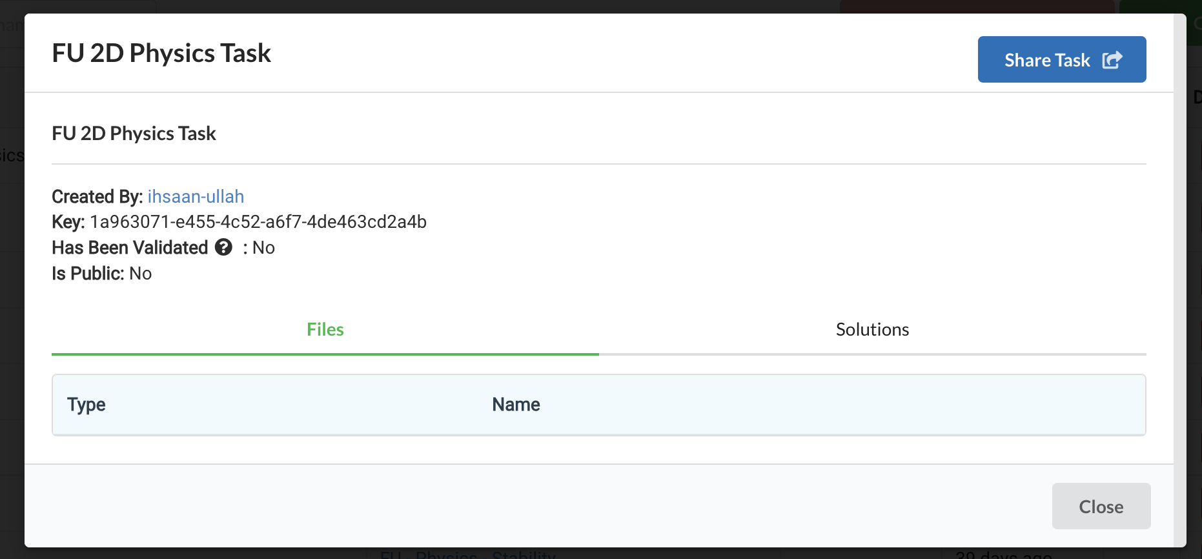Viewport: 1202px width, 559px height.
Task: Click the FU 2D Physics Task subtitle text
Action: 134,133
